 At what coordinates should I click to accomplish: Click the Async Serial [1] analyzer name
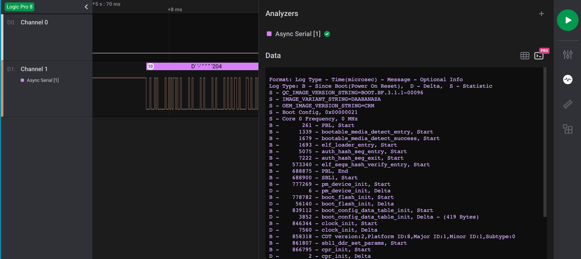[x=298, y=34]
